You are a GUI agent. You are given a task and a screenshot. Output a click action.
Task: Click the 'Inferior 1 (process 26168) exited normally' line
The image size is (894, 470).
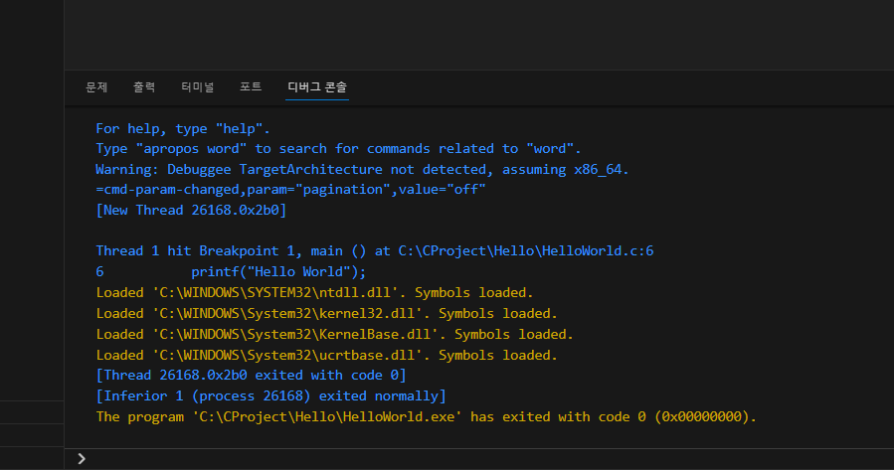pos(270,395)
